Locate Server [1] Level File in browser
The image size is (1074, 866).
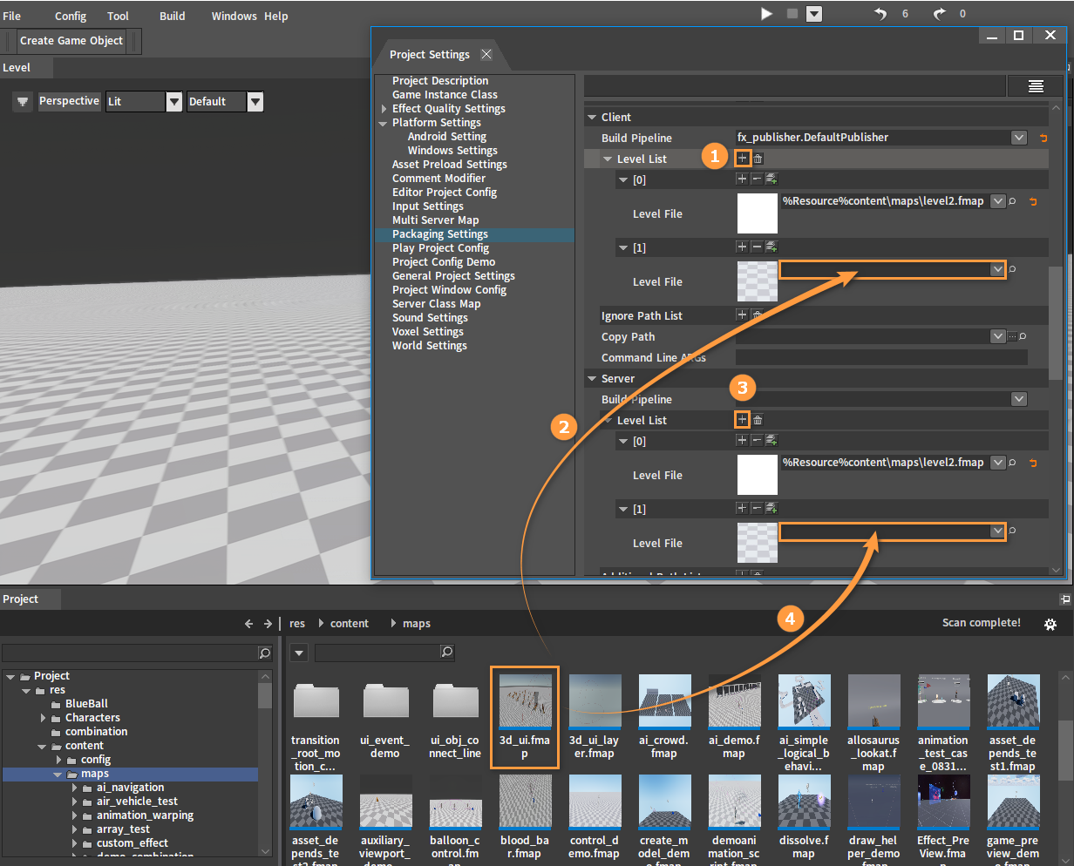[x=1013, y=531]
